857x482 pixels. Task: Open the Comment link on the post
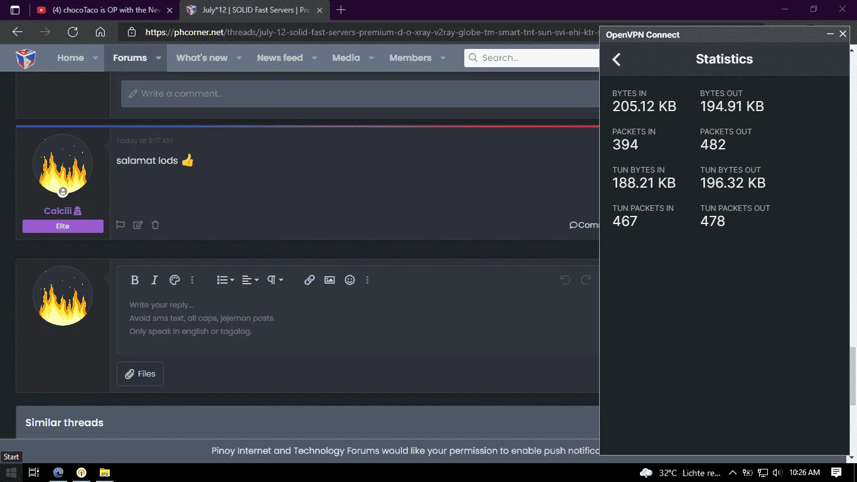(584, 225)
